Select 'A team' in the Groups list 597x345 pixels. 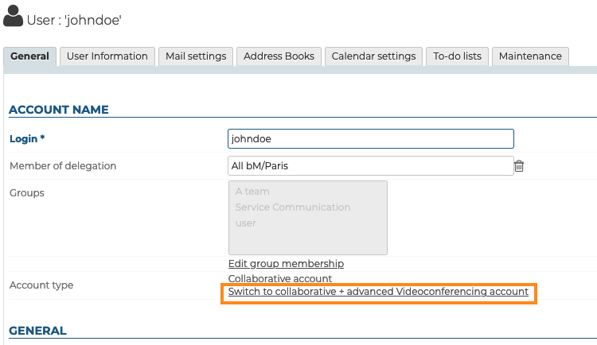tap(252, 192)
